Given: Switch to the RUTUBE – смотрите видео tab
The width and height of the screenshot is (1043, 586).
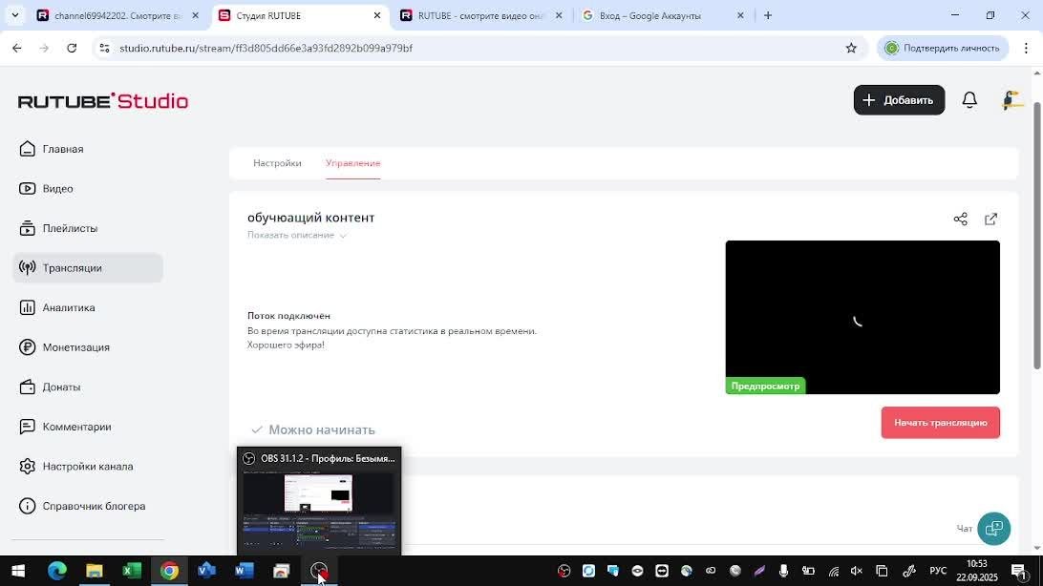Looking at the screenshot, I should pyautogui.click(x=481, y=15).
